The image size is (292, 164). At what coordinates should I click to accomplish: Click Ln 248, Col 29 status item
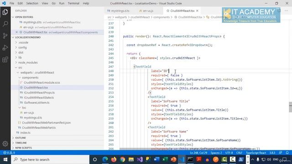198,153
